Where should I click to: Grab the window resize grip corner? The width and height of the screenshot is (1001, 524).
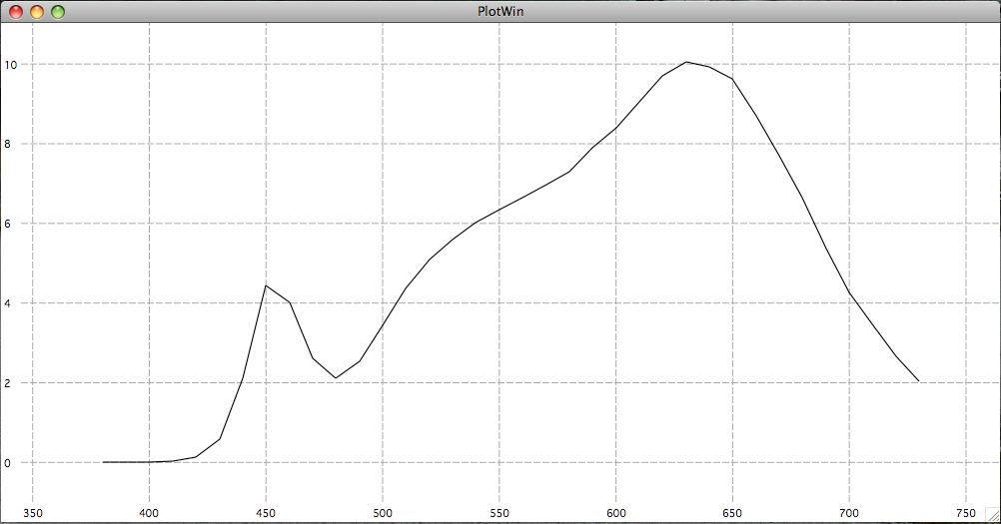(993, 516)
